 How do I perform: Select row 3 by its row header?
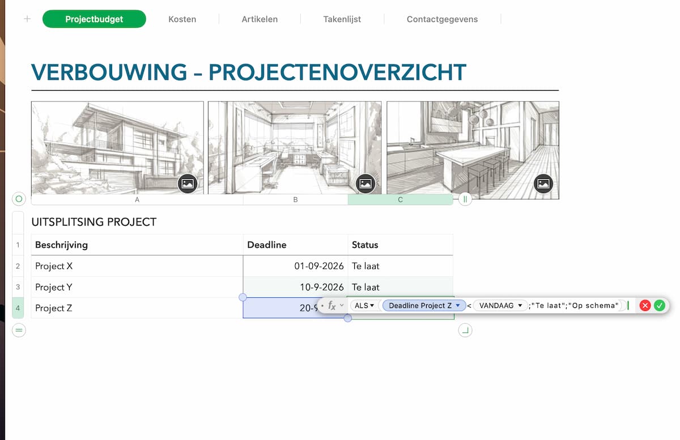tap(18, 287)
